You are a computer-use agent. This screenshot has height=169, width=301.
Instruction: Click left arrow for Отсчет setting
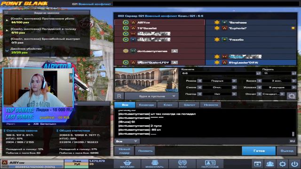[x=259, y=94]
